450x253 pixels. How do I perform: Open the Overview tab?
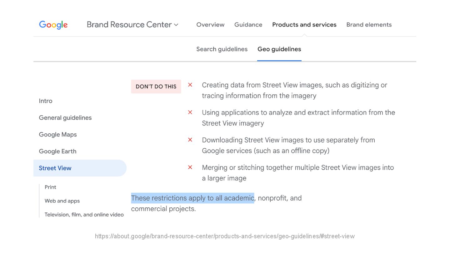tap(210, 25)
